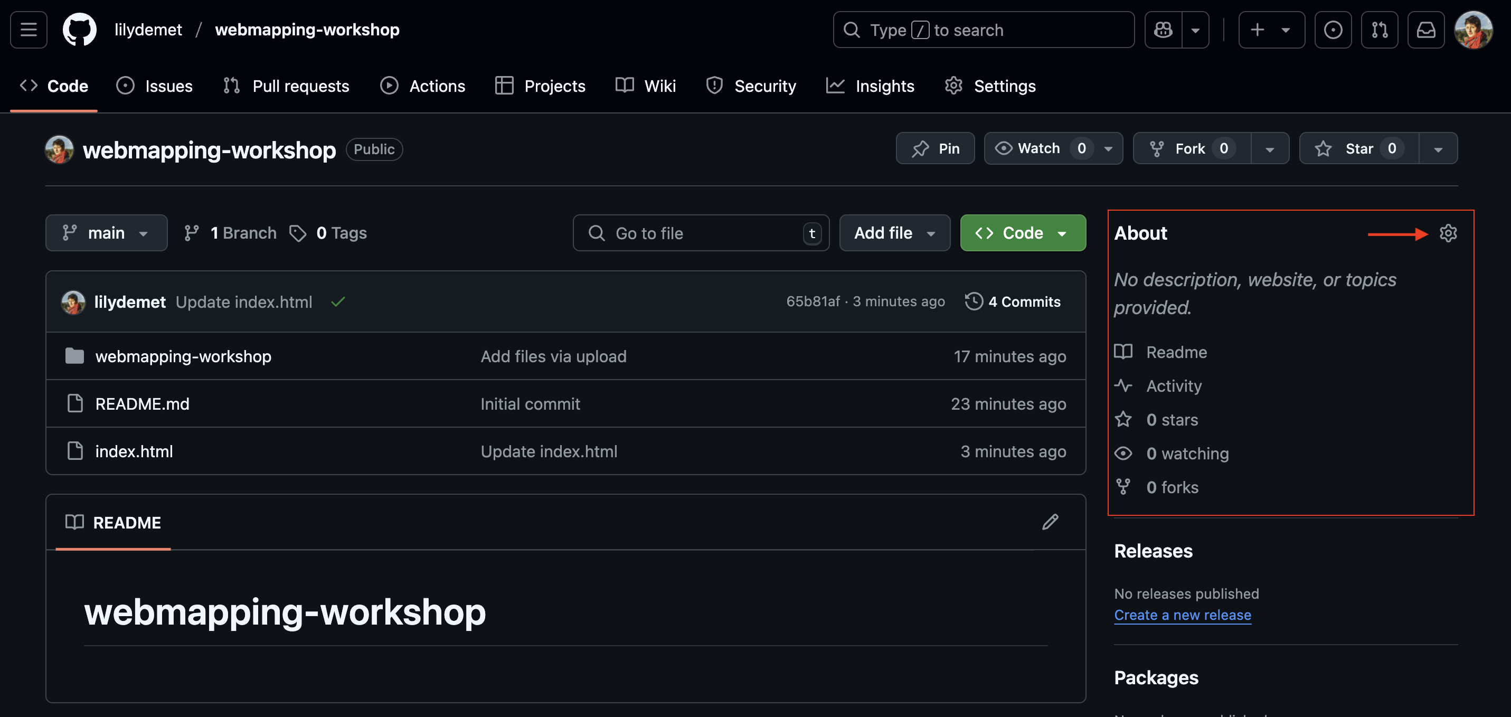
Task: Open the Update index.html latest commit message
Action: (x=243, y=301)
